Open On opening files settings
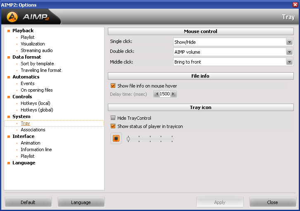Viewport: 300px width, 211px height. [x=37, y=90]
